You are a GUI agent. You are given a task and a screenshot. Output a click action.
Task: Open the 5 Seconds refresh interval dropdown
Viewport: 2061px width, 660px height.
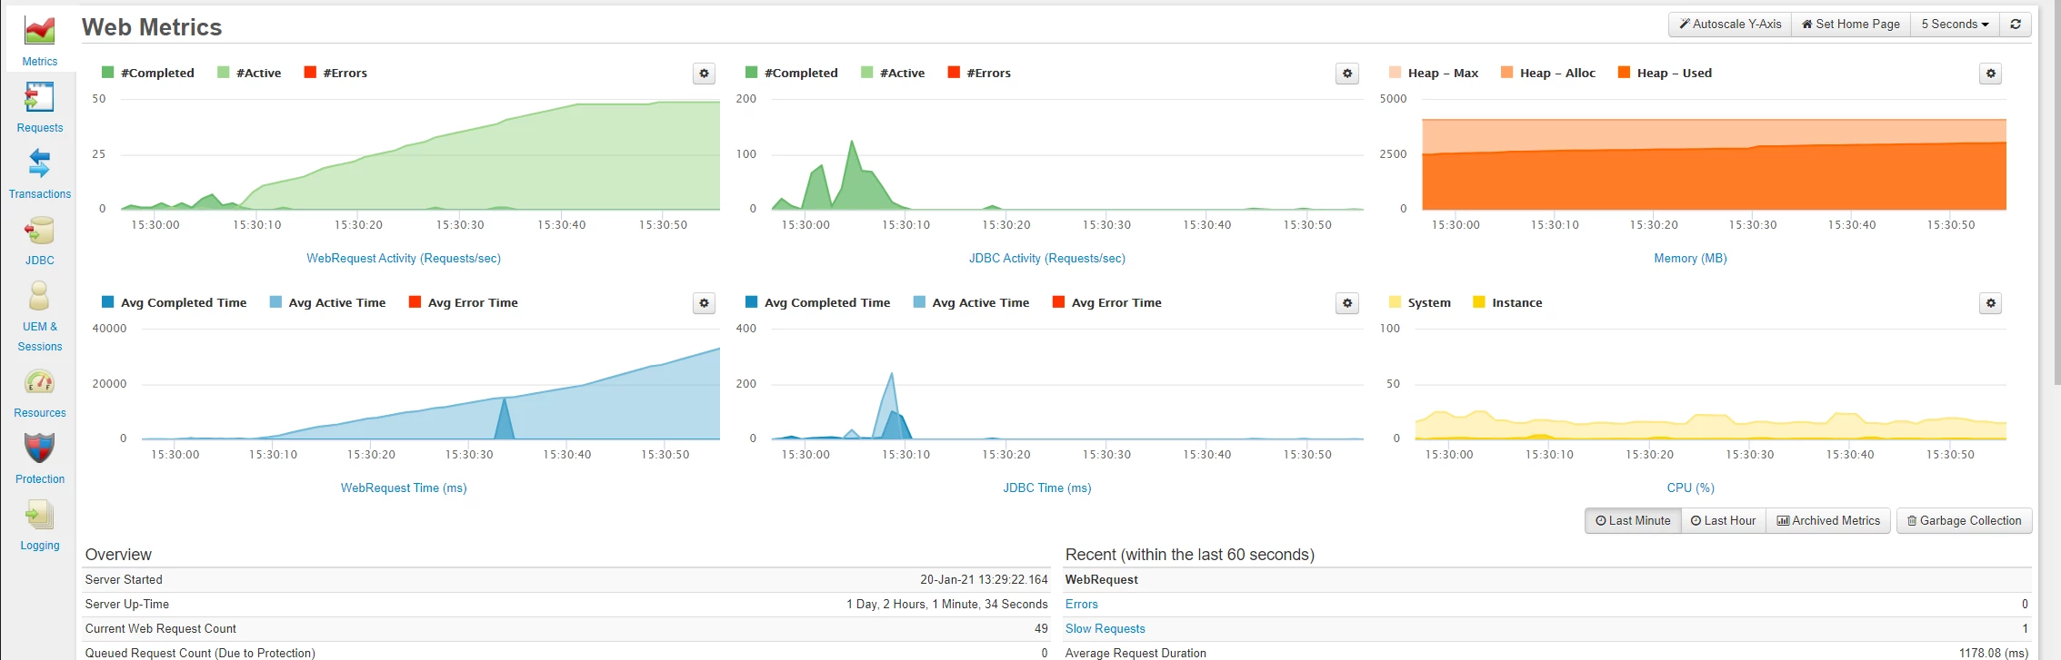[x=1955, y=25]
